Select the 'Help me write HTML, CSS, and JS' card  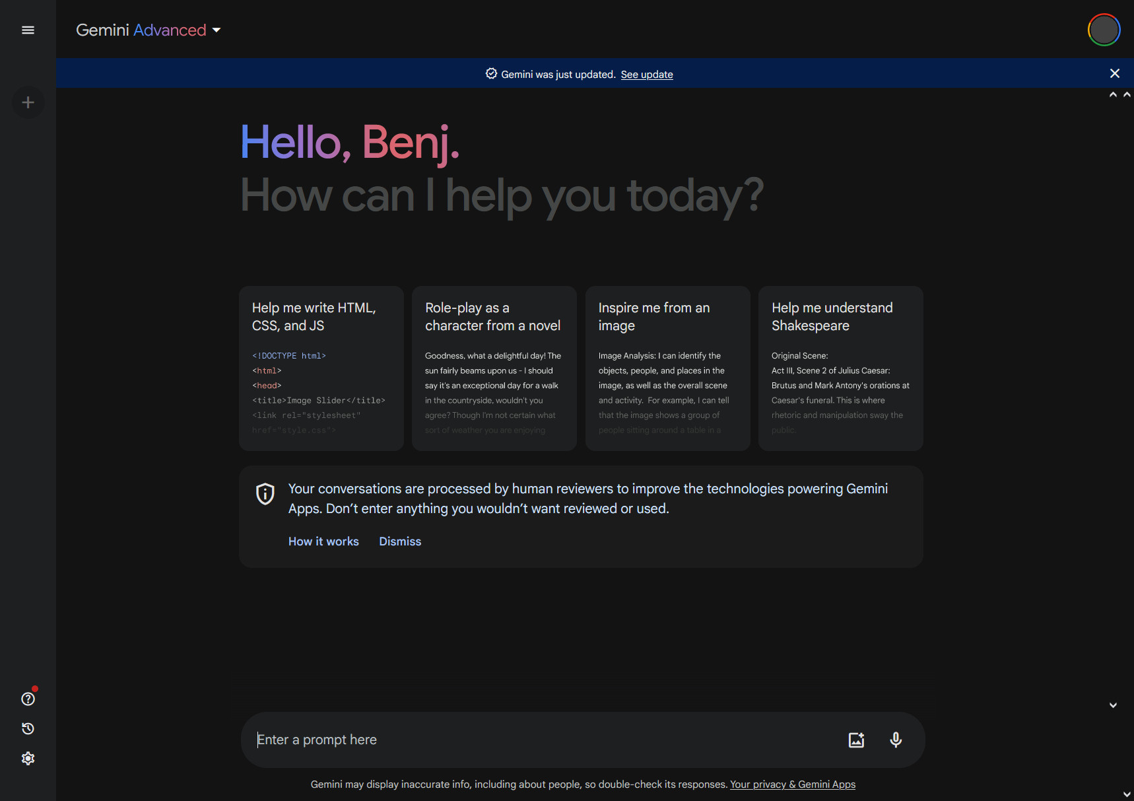pos(321,368)
